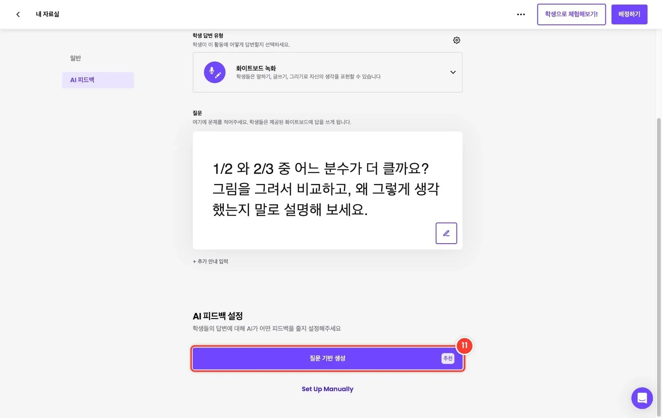Click the AI 피드백 설정 heading
Viewport: 662px width, 418px height.
pos(218,316)
